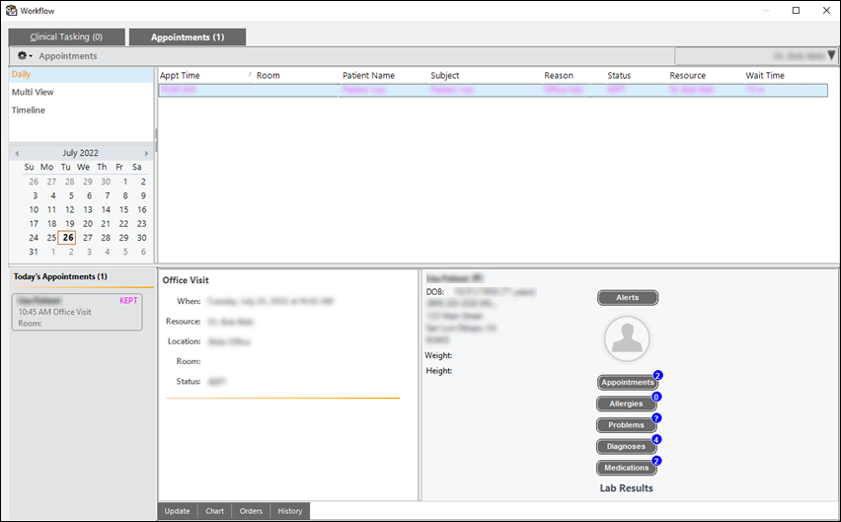Click the Today's Appointments (1) heading
This screenshot has height=522, width=841.
[60, 276]
